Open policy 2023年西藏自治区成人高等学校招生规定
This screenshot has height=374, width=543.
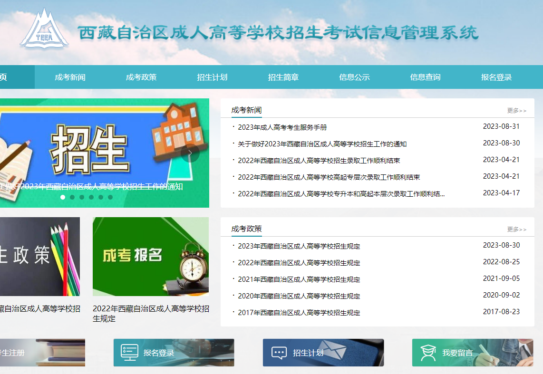tap(299, 246)
